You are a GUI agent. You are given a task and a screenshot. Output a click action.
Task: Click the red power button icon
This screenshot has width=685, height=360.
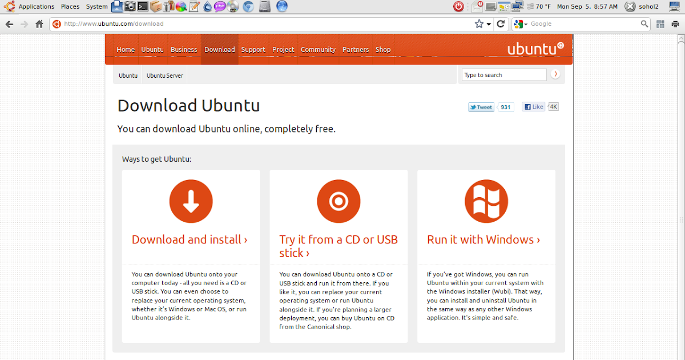click(x=458, y=6)
